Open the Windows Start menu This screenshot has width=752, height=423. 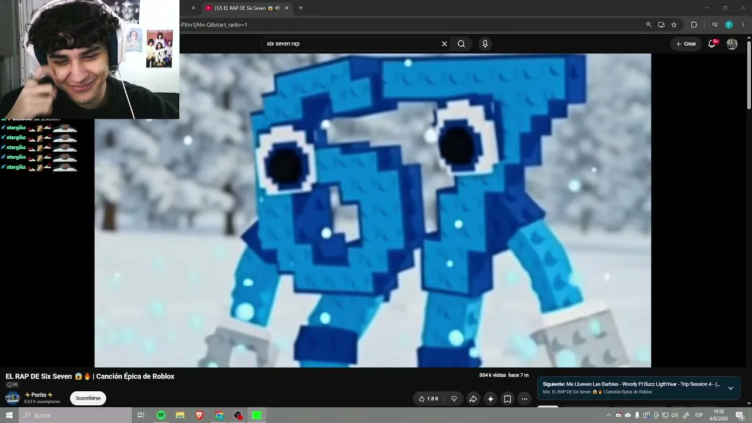tap(9, 415)
